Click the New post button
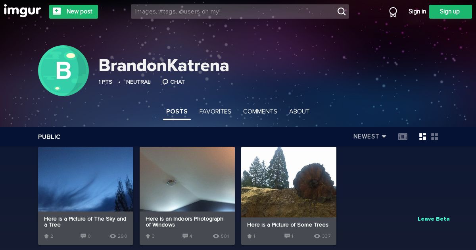This screenshot has width=476, height=250. 73,12
